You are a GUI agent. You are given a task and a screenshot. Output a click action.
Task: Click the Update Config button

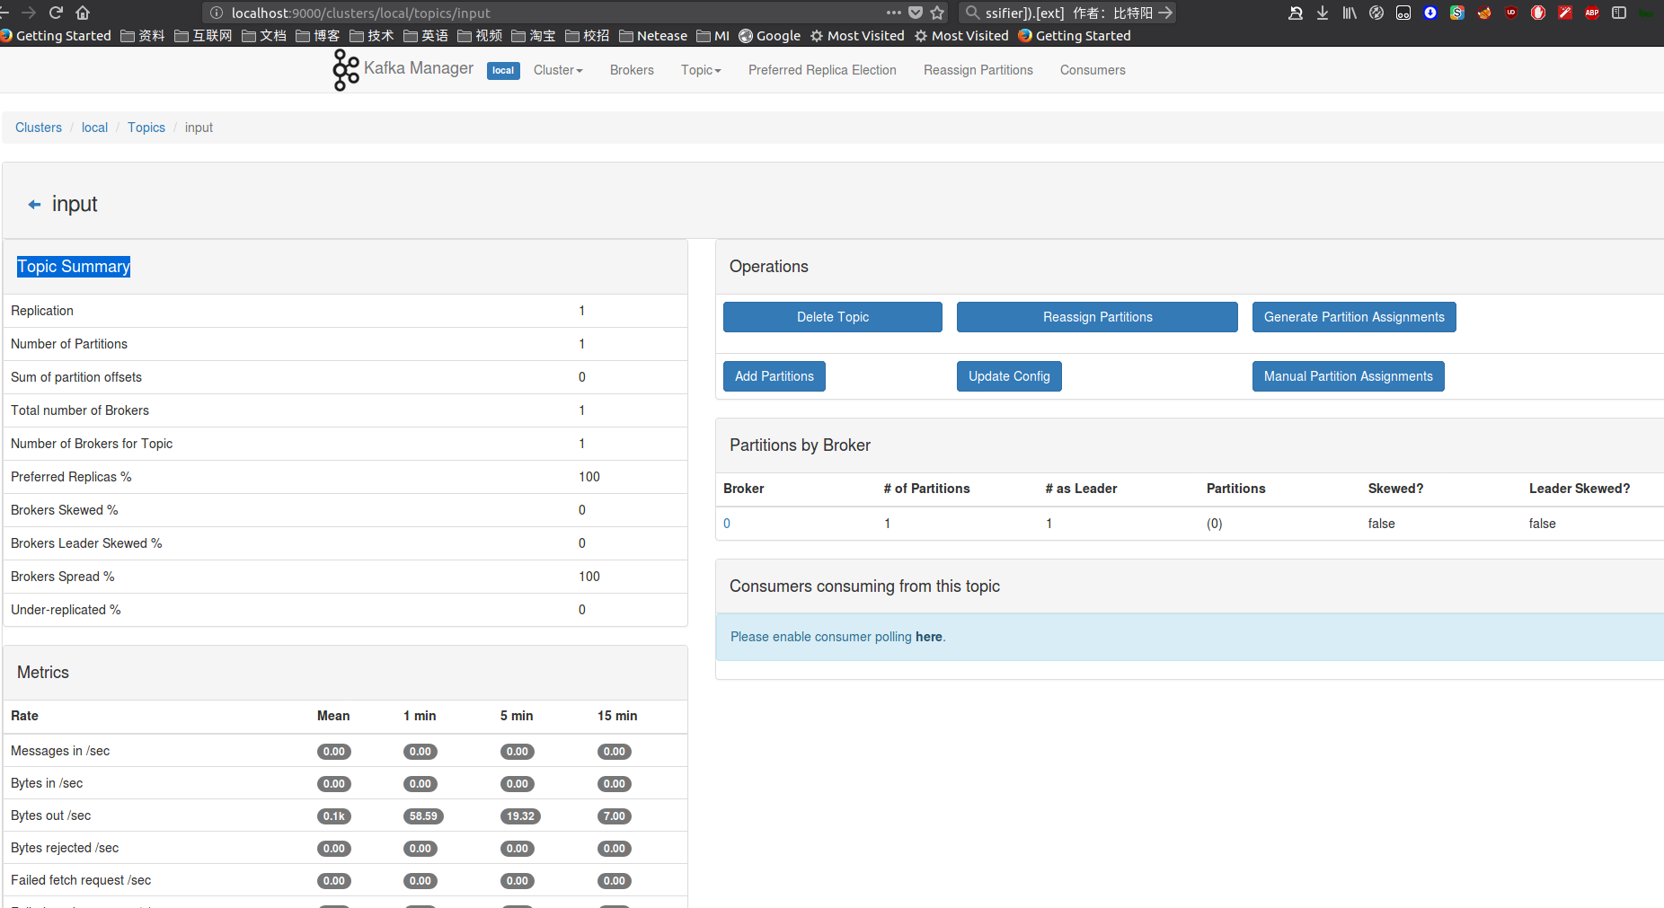tap(1009, 376)
